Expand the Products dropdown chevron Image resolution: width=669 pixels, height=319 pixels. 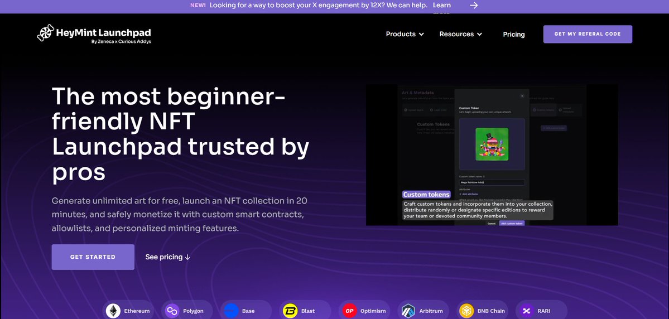(421, 34)
